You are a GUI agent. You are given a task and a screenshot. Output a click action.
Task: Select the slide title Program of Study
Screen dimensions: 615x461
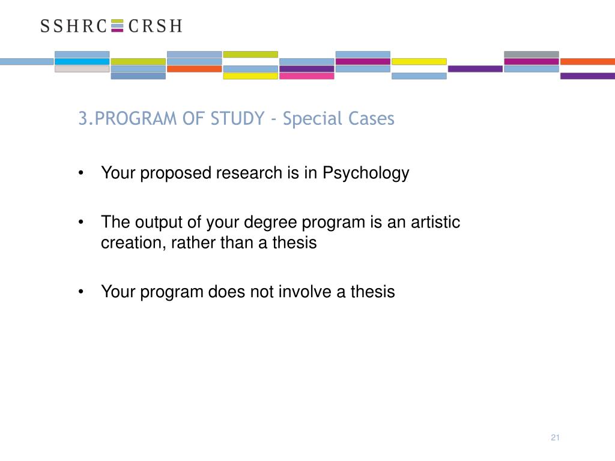236,118
